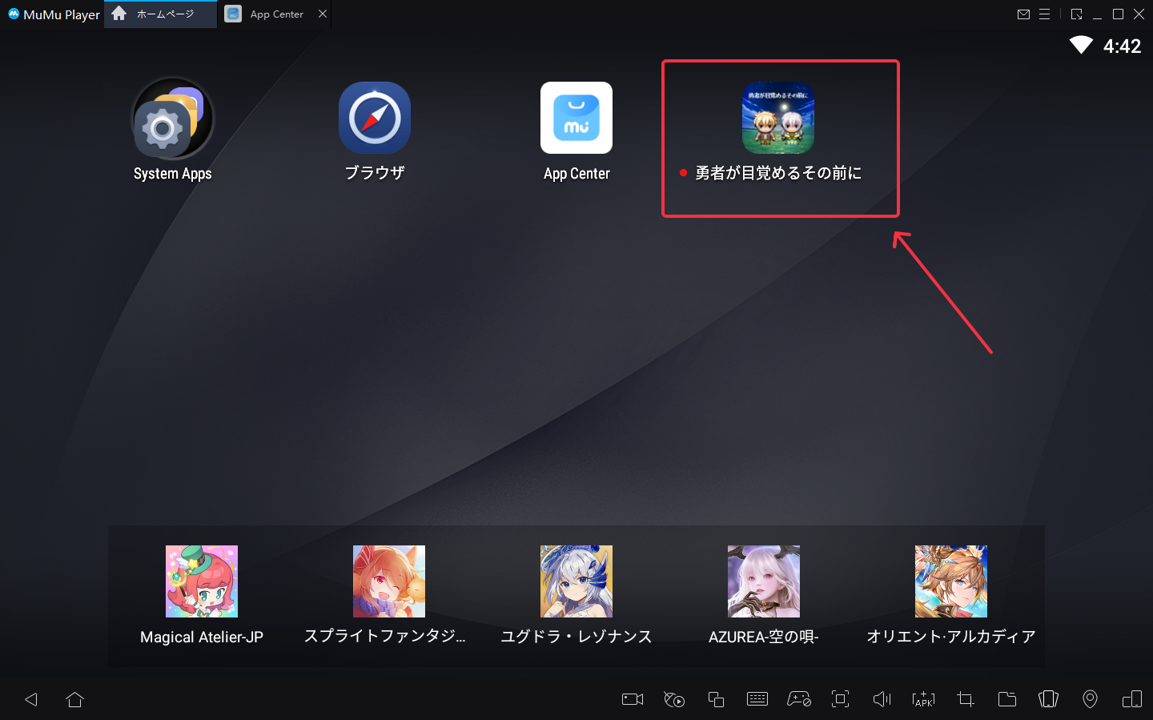Open スプライトファンタジ... game thumbnail
Screen dimensions: 1153x720
pos(389,581)
